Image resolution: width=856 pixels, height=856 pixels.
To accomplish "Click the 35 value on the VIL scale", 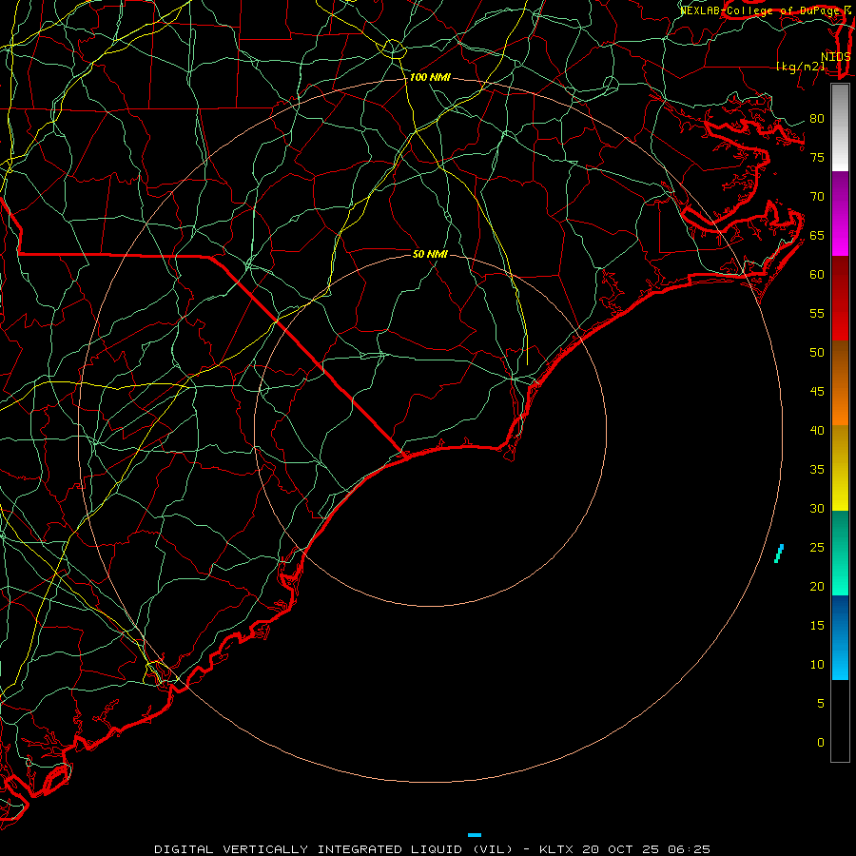I will 817,470.
